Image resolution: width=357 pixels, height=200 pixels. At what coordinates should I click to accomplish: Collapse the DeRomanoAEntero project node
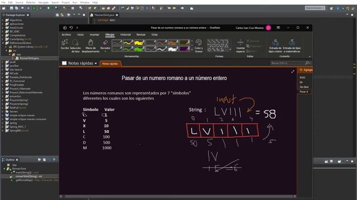coord(3,43)
